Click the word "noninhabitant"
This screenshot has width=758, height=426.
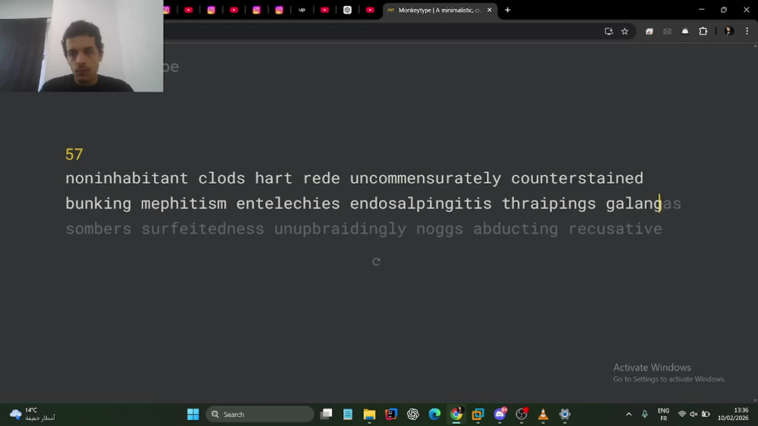pos(127,178)
